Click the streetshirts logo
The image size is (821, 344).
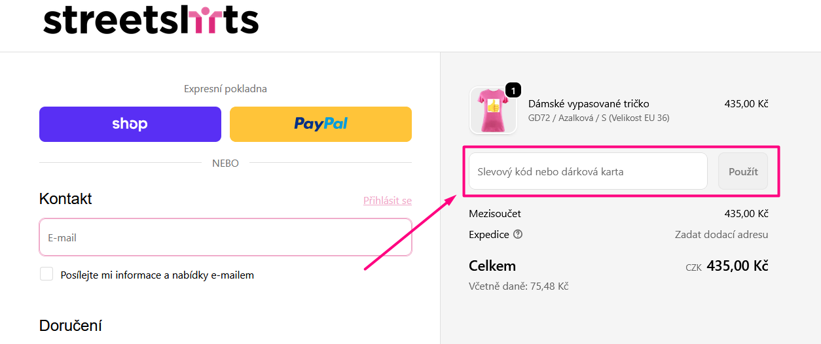pos(151,21)
